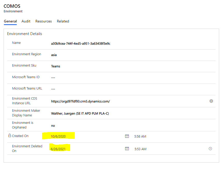Click the orgd97fdf93.crm5.dynamics.com URL value
This screenshot has height=169, width=223.
pos(81,101)
